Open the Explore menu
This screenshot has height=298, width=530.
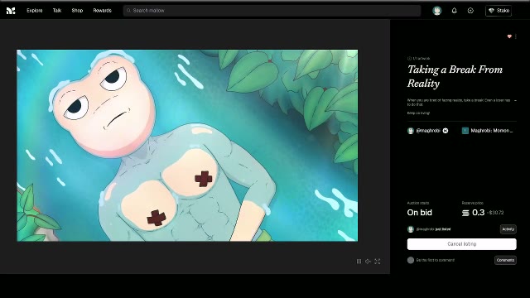(35, 11)
